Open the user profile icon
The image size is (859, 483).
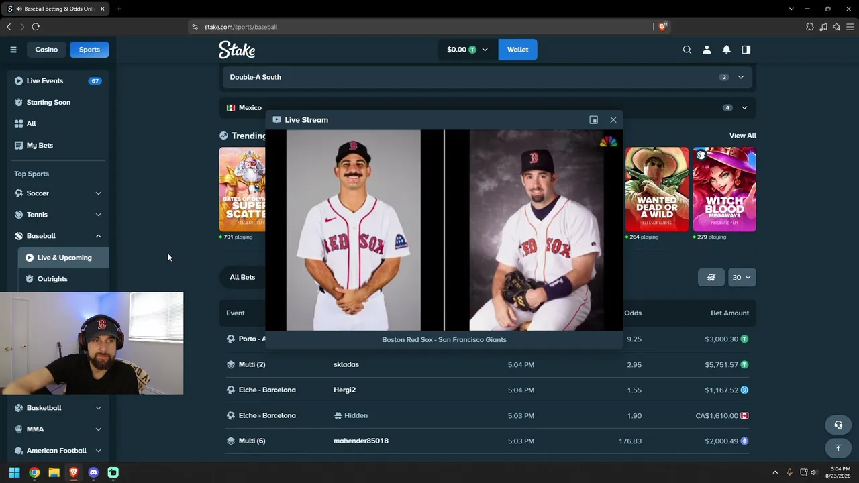point(707,50)
